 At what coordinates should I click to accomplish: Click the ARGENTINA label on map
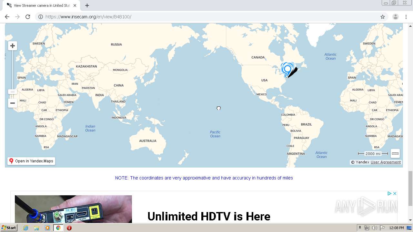tap(296, 154)
